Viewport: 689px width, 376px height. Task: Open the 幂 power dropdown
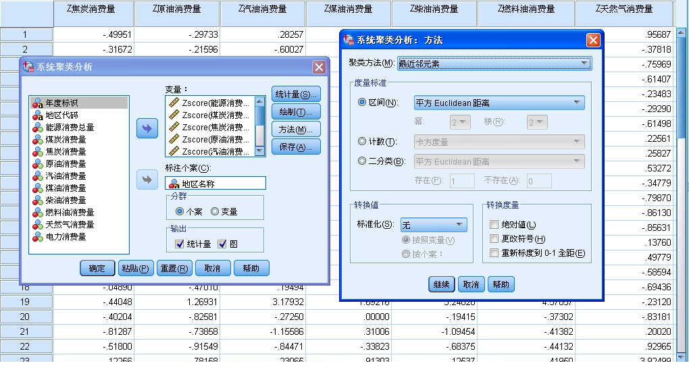[x=460, y=122]
